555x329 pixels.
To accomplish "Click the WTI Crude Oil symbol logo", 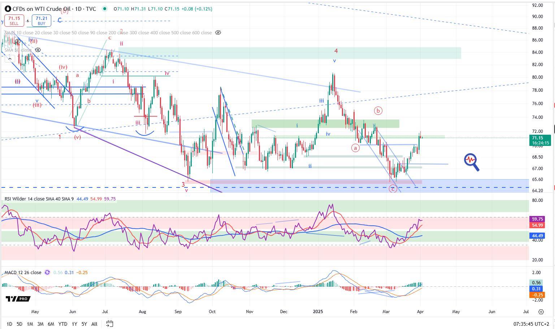I will pyautogui.click(x=7, y=9).
